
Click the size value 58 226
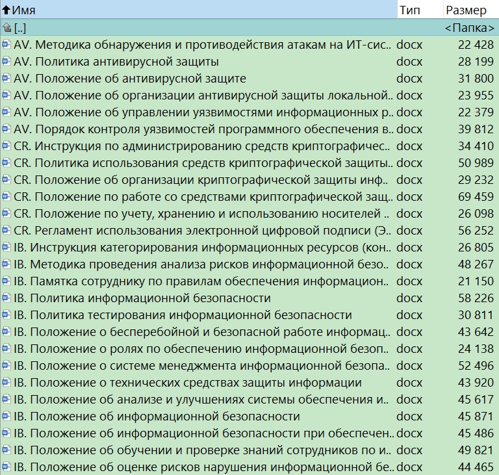(x=476, y=298)
